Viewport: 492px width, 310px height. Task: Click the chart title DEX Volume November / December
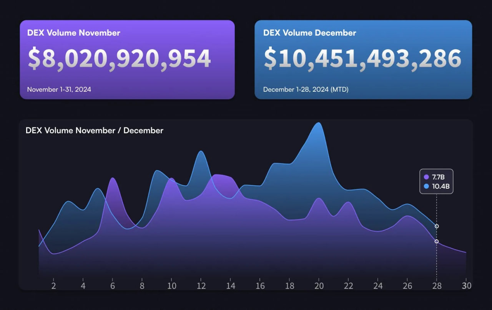pos(95,130)
